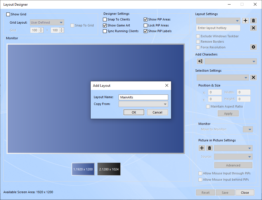
Task: Enable Lock PiP Areas
Action: (x=146, y=26)
